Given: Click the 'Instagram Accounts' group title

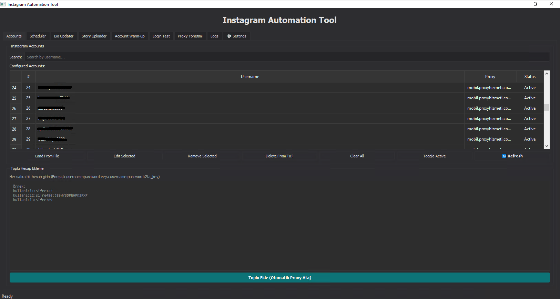Looking at the screenshot, I should pos(27,46).
